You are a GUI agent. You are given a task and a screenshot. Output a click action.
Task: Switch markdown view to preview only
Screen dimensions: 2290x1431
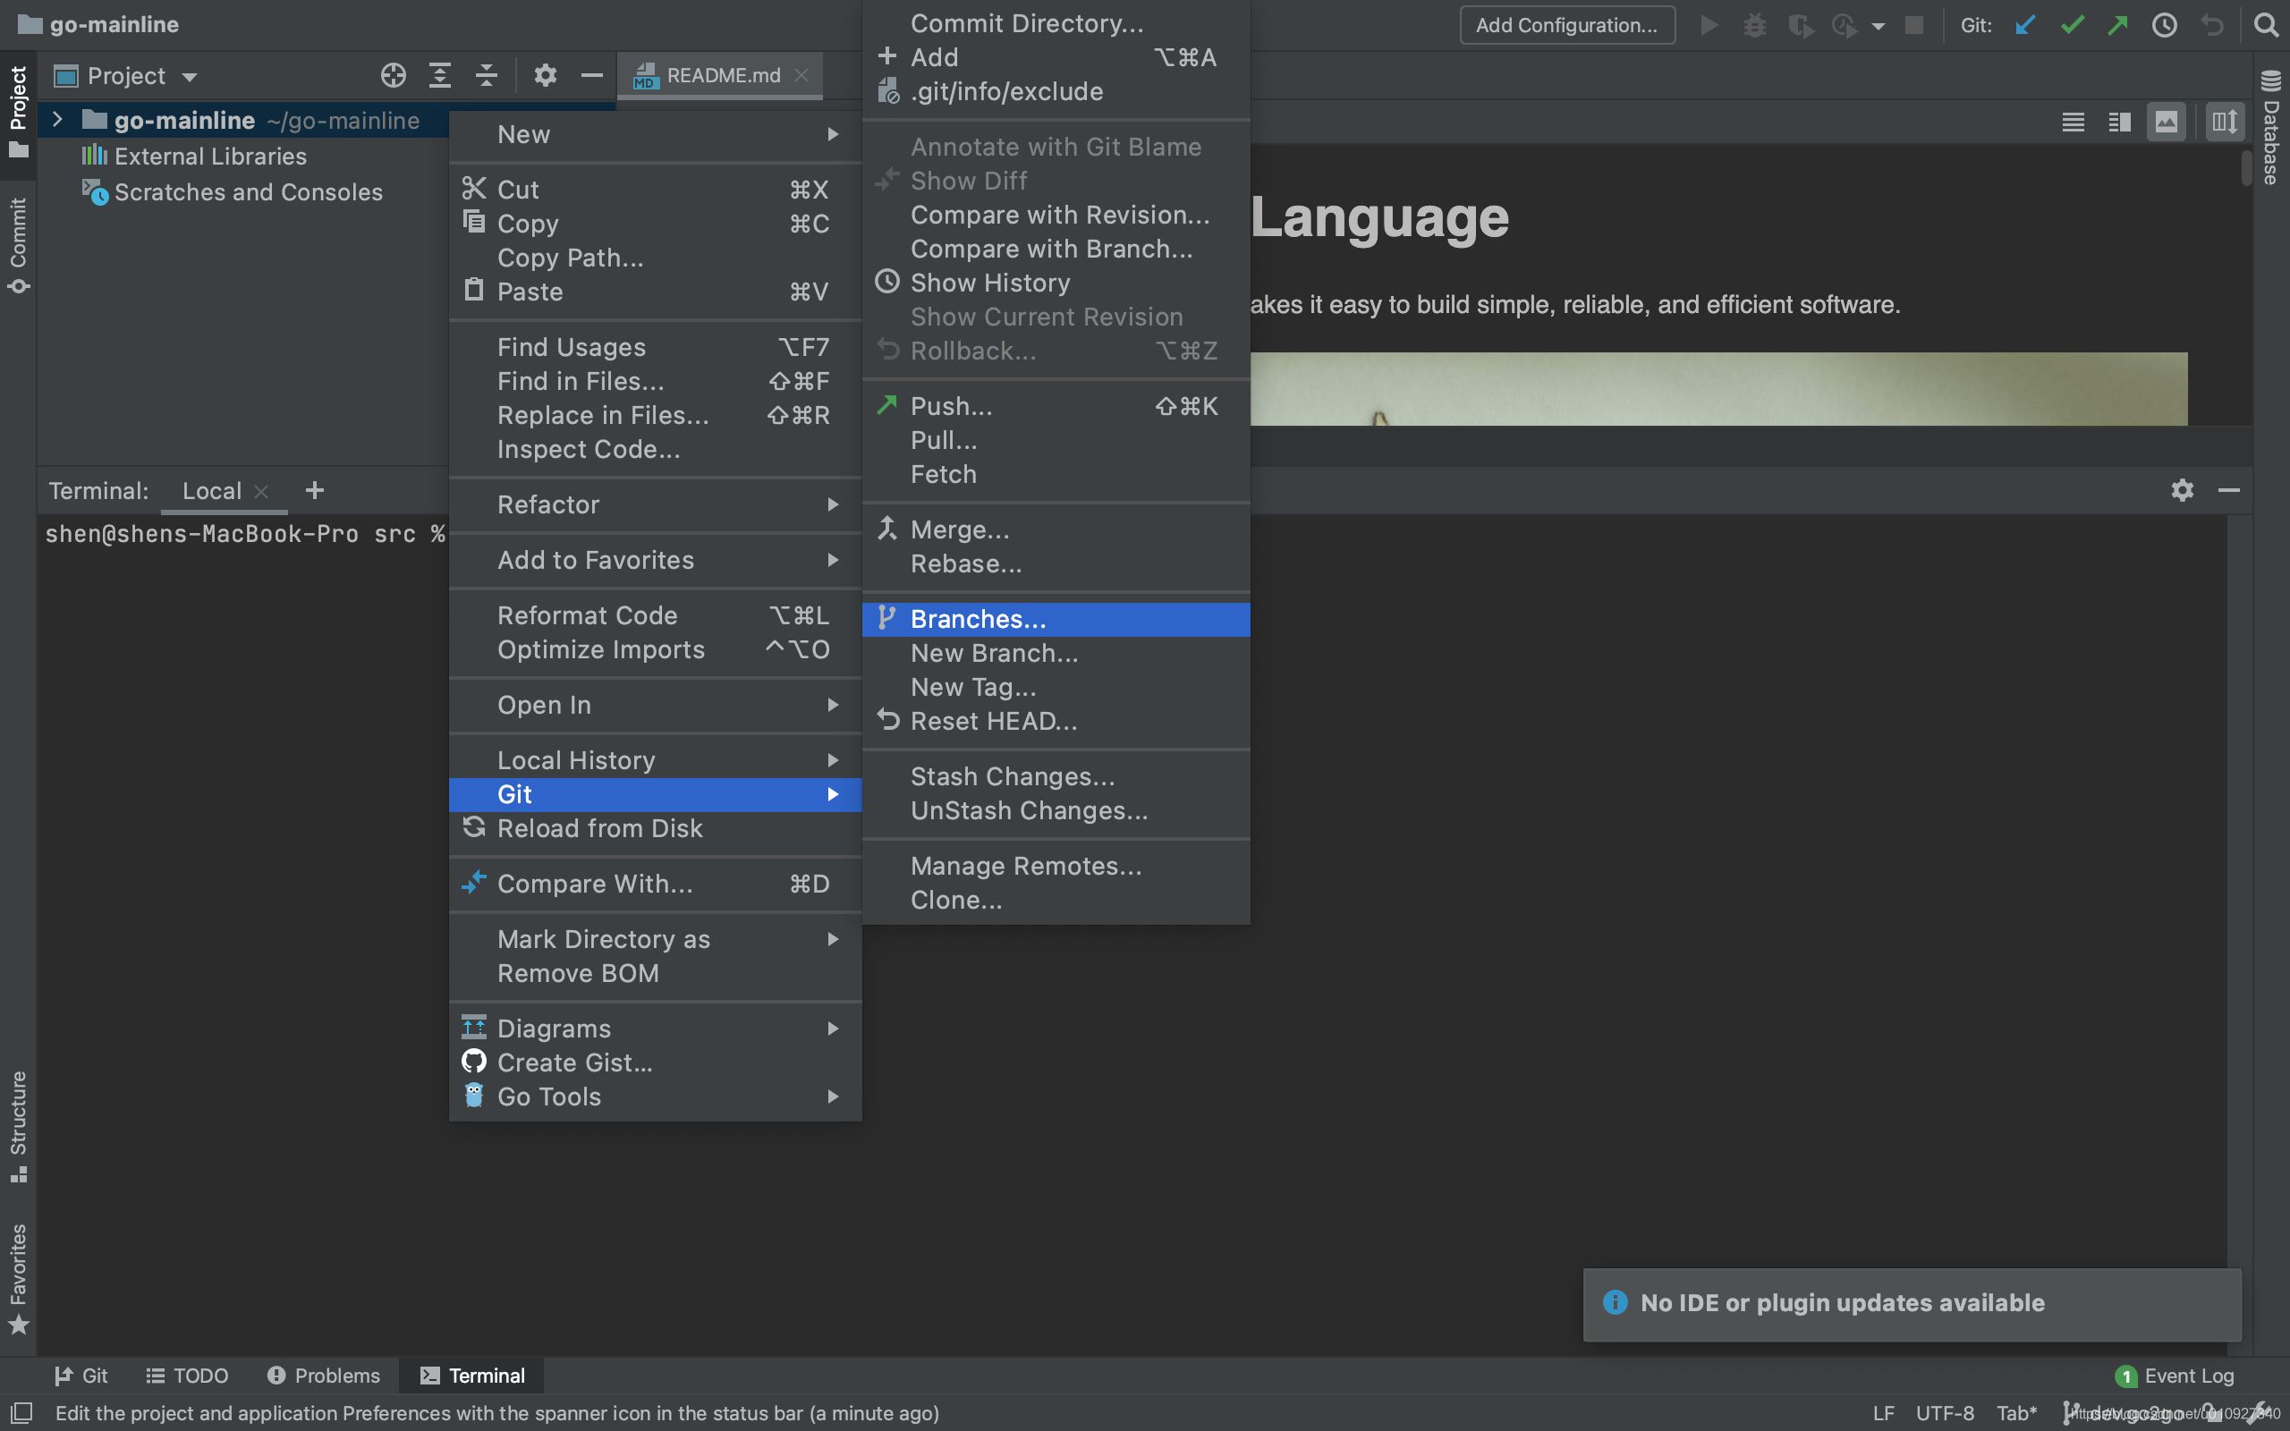tap(2166, 123)
